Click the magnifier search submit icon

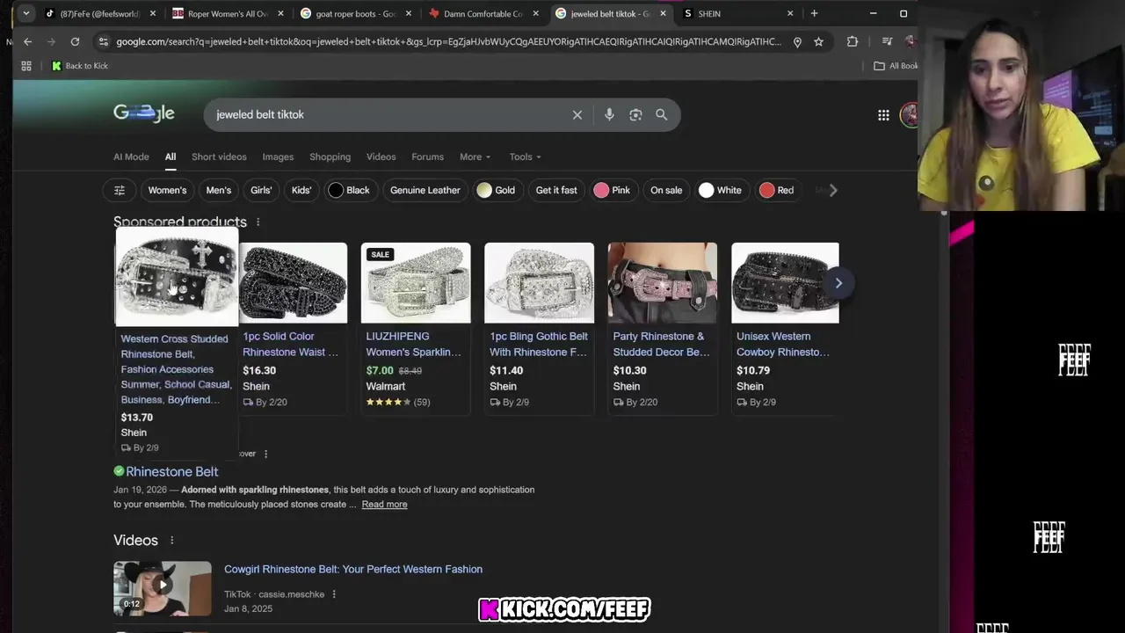[x=662, y=114]
